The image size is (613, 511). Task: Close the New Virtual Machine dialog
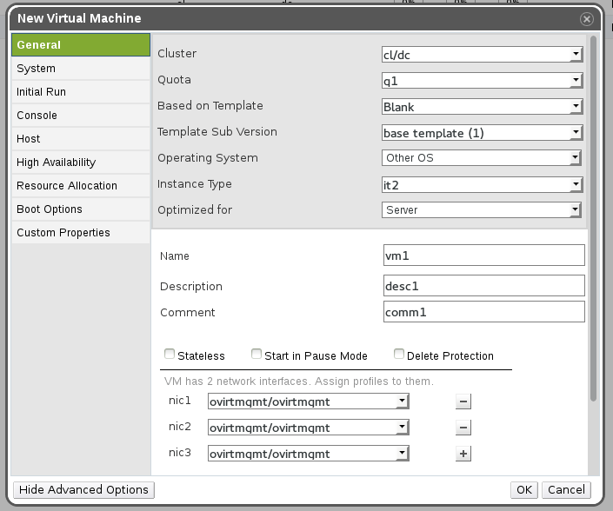click(x=587, y=18)
